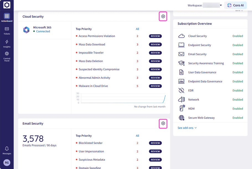Navigate to the Actionboard section

click(x=7, y=17)
